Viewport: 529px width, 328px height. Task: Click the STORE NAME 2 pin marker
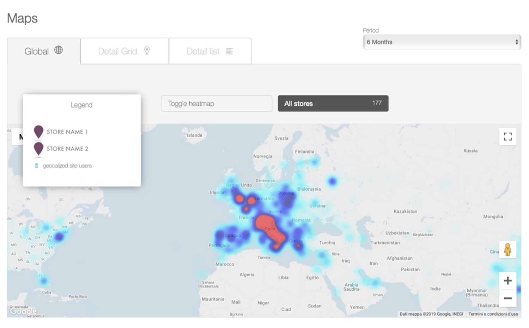pos(38,149)
